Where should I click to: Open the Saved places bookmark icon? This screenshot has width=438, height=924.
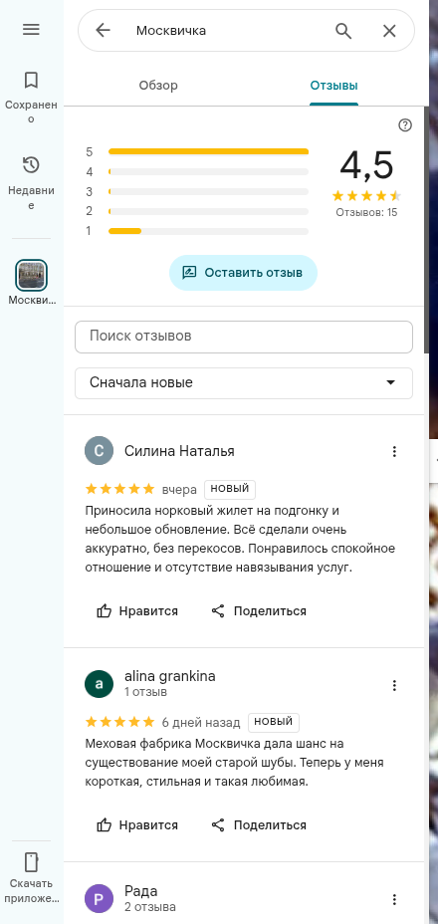click(x=31, y=80)
